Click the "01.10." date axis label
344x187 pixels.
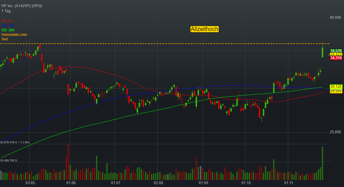pos(246,183)
